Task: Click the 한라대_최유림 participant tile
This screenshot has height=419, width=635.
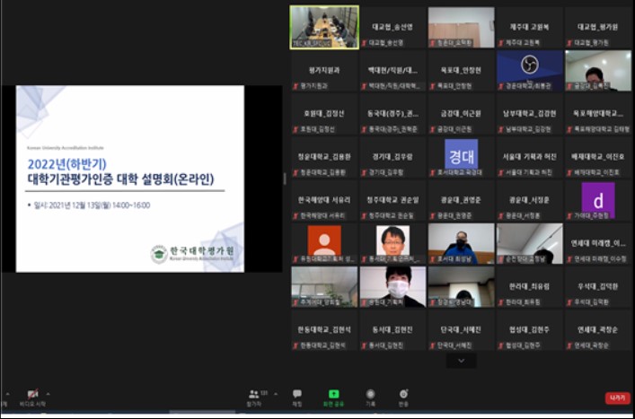Action: click(530, 285)
